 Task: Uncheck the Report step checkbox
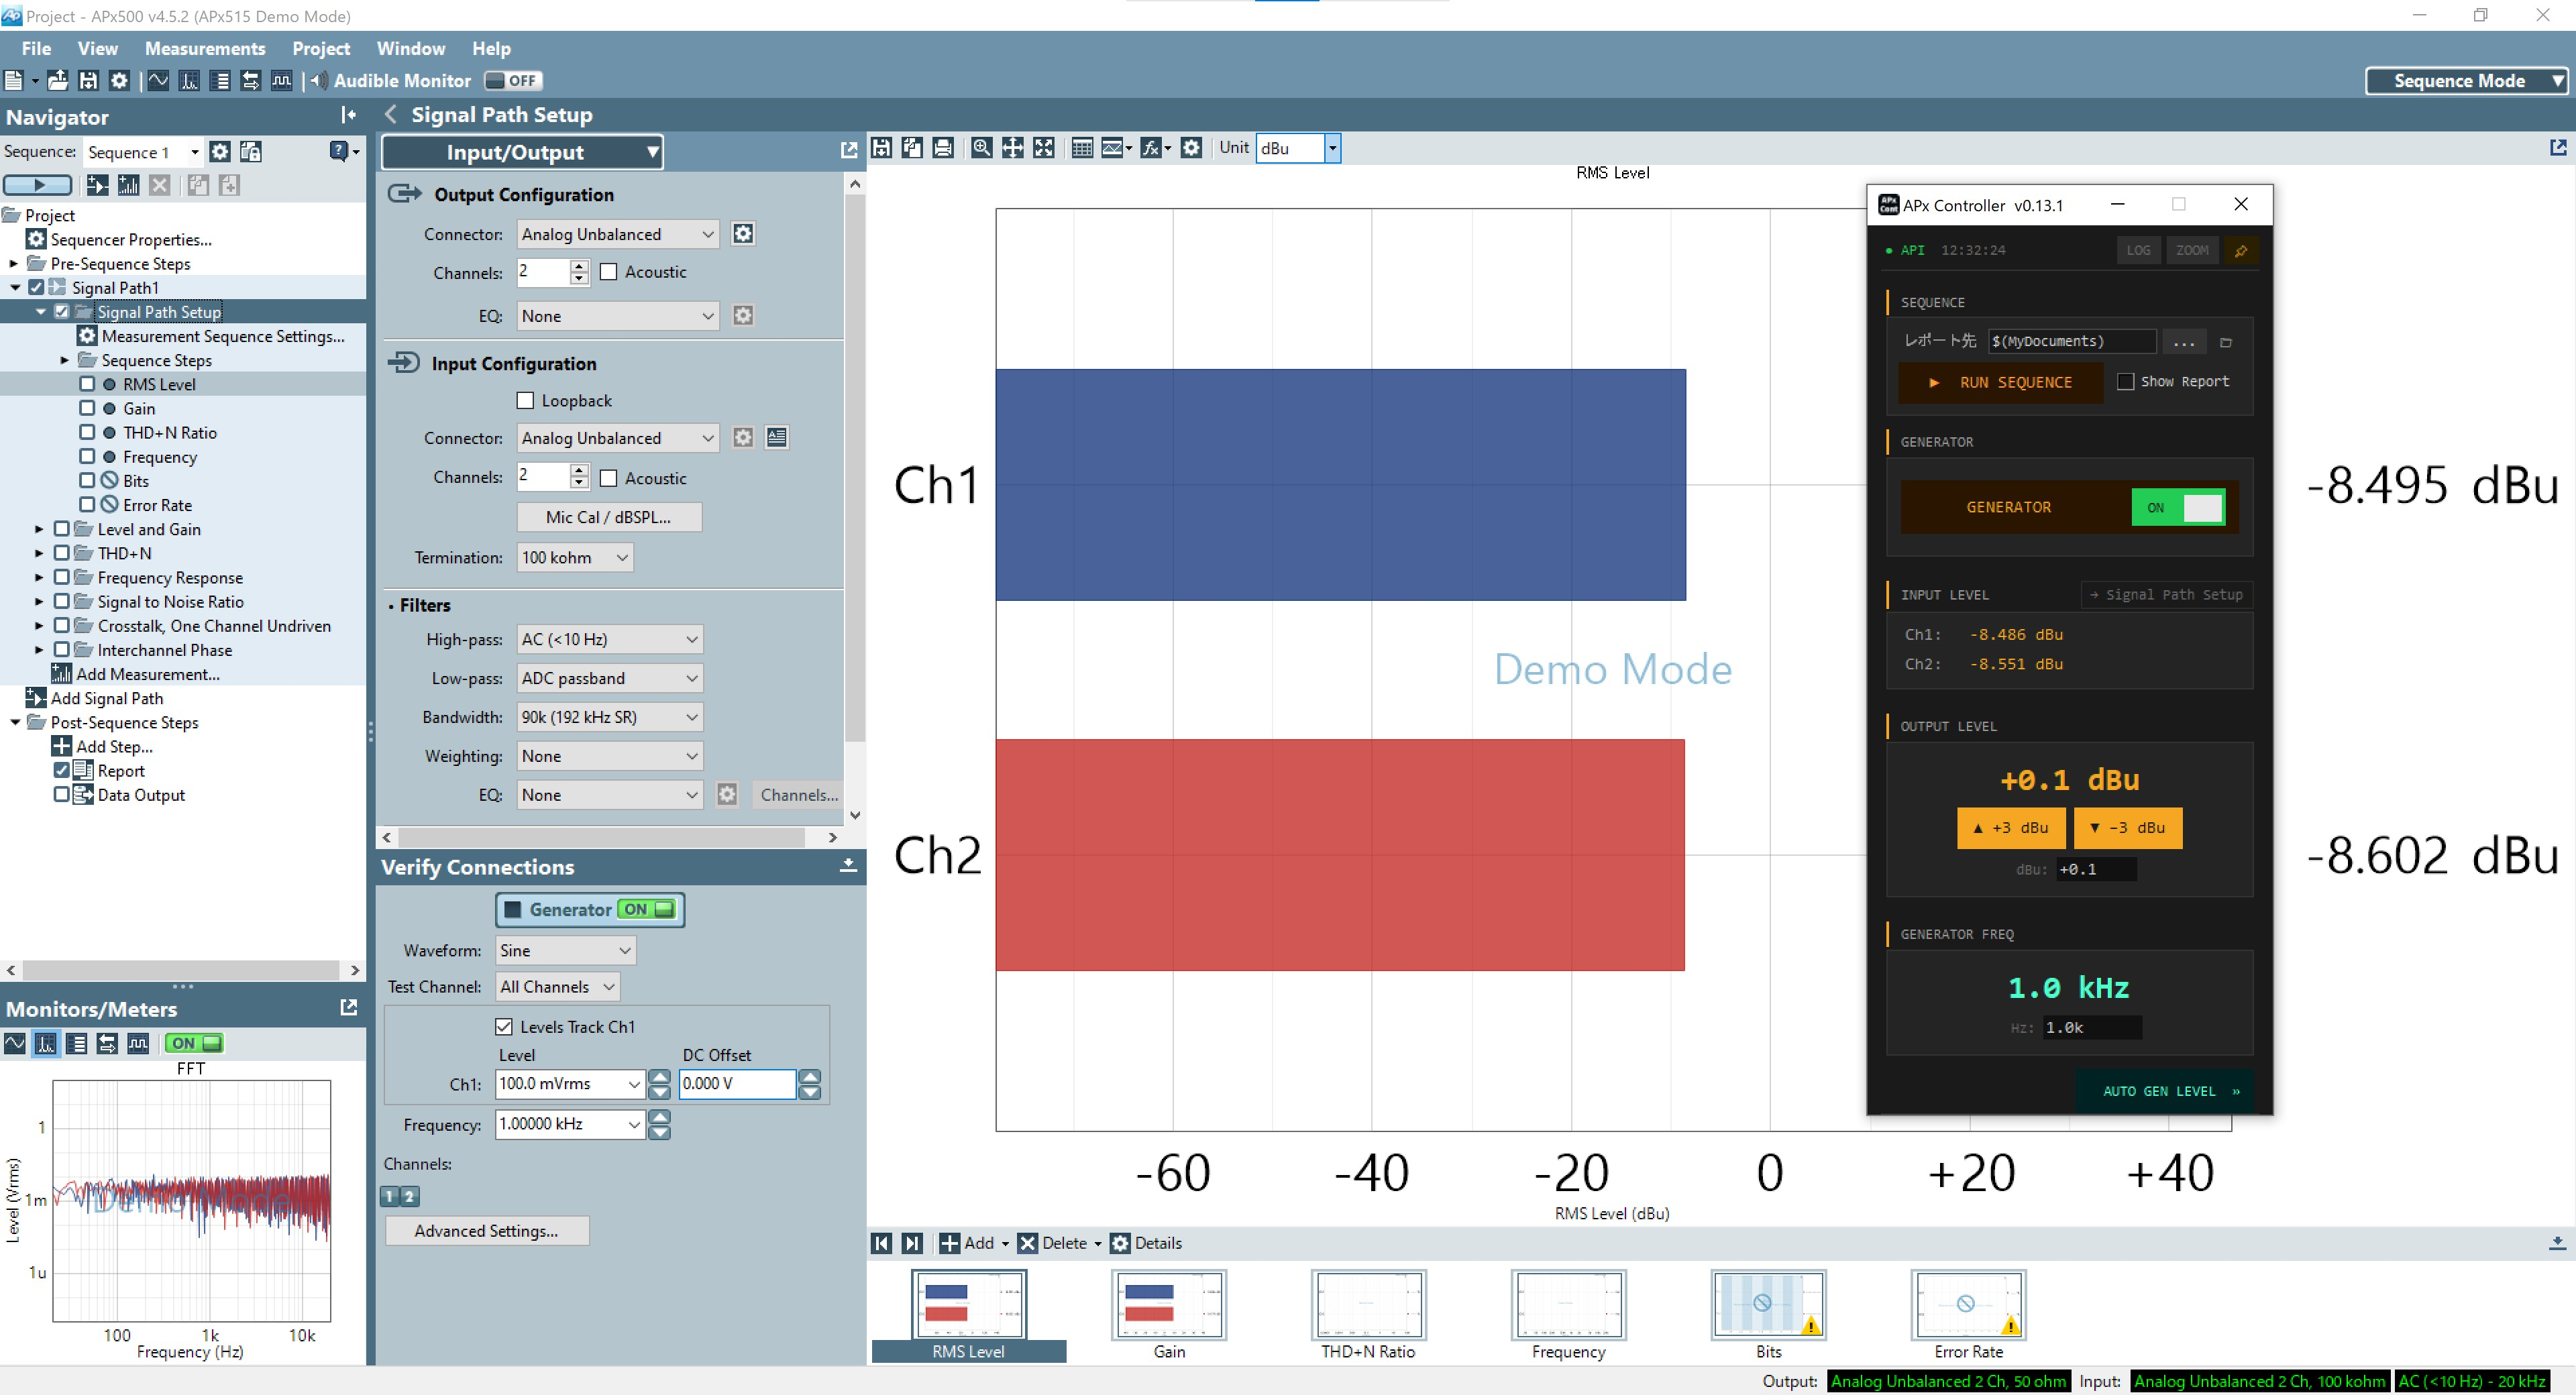tap(61, 770)
